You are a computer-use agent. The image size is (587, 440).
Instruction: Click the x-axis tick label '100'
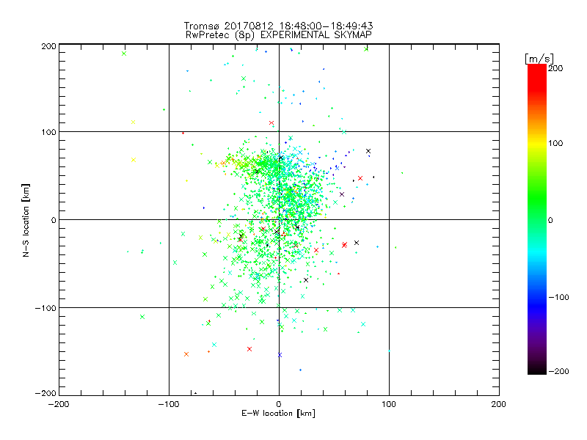[389, 404]
